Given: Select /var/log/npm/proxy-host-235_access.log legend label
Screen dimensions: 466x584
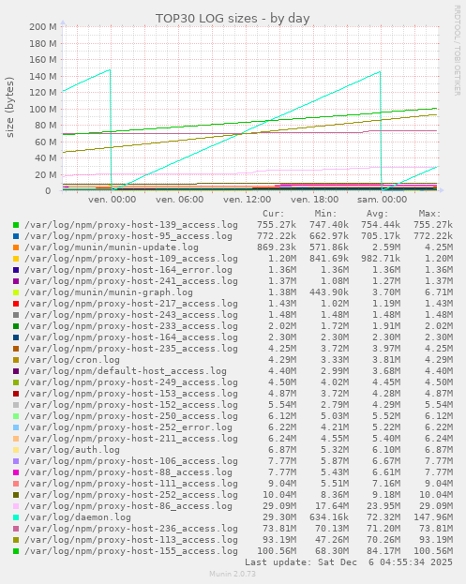Looking at the screenshot, I should (131, 349).
